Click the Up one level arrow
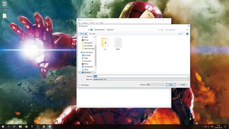Viewport: 229px width, 129px height. [x=88, y=30]
